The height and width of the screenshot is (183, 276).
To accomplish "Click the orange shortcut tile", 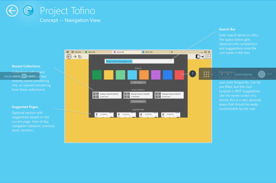I will point(144,75).
